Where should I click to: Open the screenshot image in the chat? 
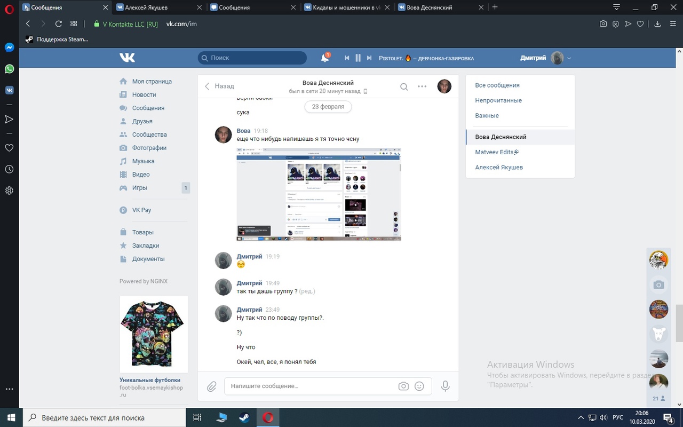(319, 194)
